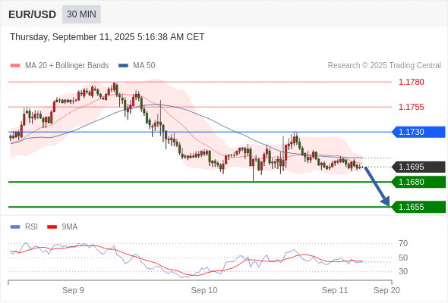Click the date and time stamp line
Screen dimensions: 448x303
107,37
